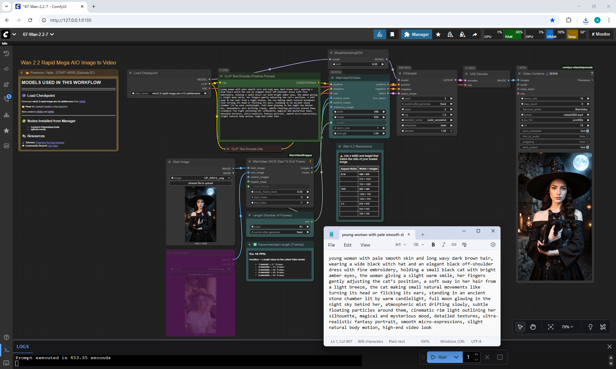Click choose file to upload under Start Image
Screen dimensions: 616x369
201,183
